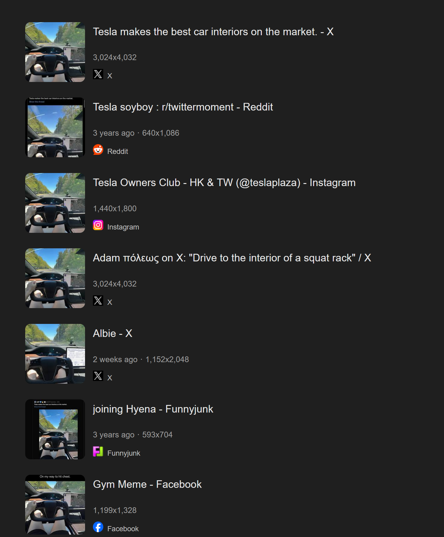Click the X logo under Albie result
444x537 pixels.
pos(98,376)
